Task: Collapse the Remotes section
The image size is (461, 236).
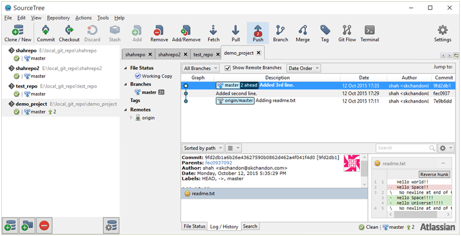Action: 126,110
